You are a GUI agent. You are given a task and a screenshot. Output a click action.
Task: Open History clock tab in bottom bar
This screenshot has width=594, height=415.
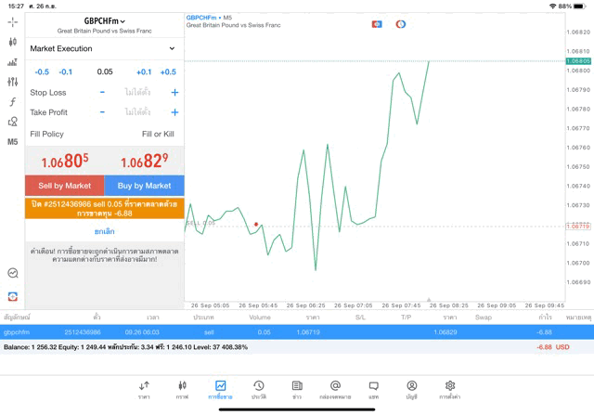point(258,389)
